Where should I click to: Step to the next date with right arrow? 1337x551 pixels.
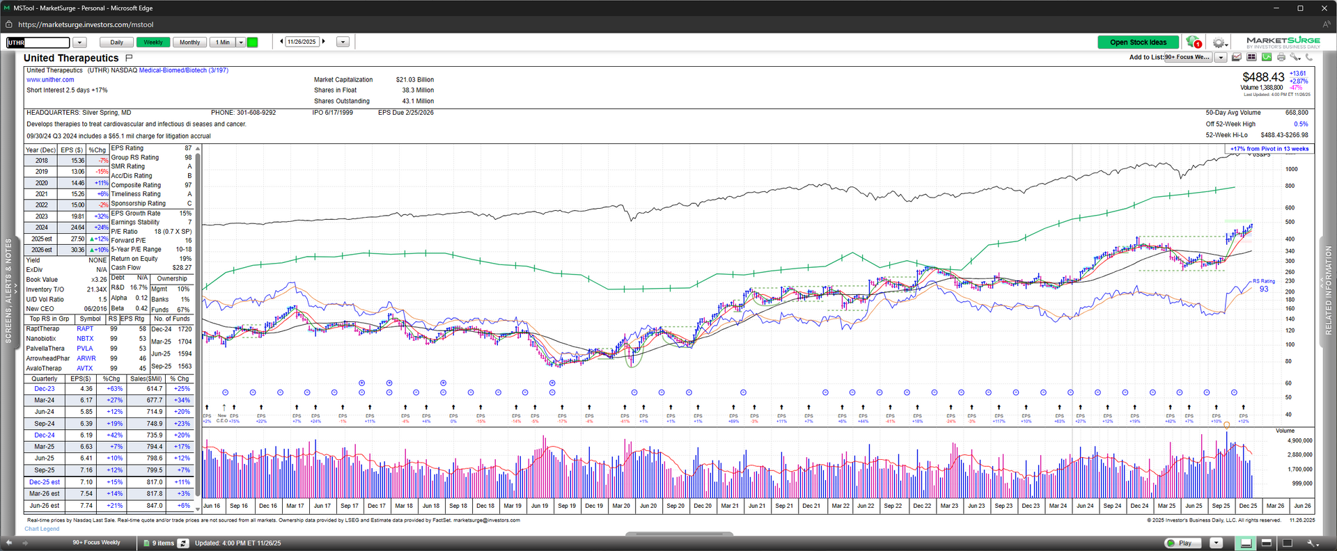tap(324, 42)
